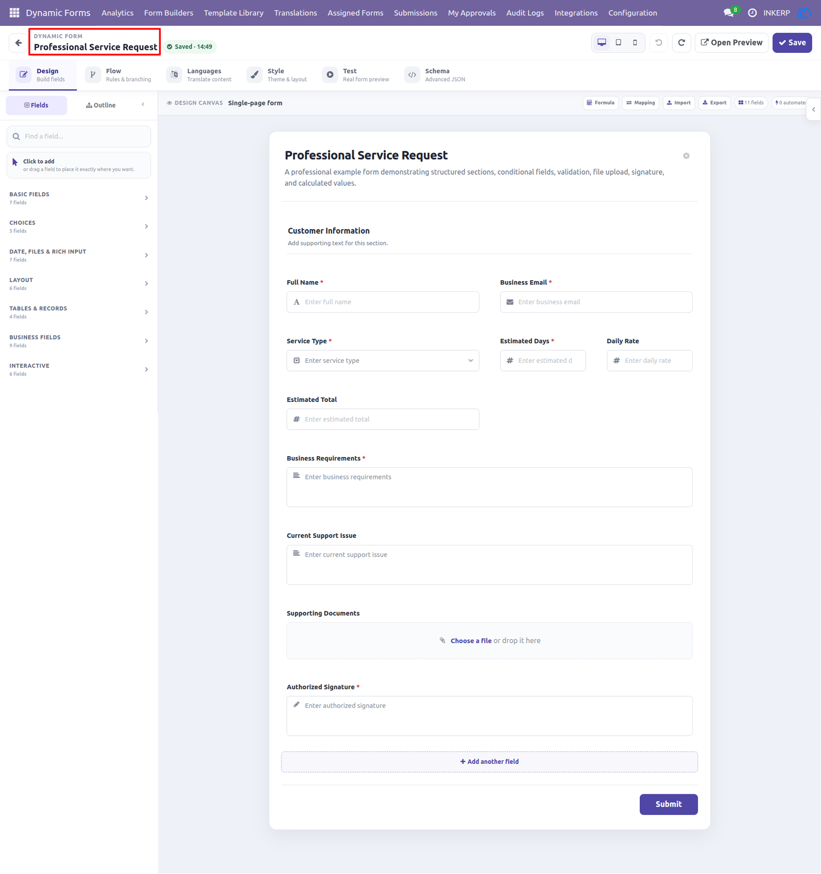Click the Import toolbar button
The width and height of the screenshot is (821, 874).
[x=678, y=103]
